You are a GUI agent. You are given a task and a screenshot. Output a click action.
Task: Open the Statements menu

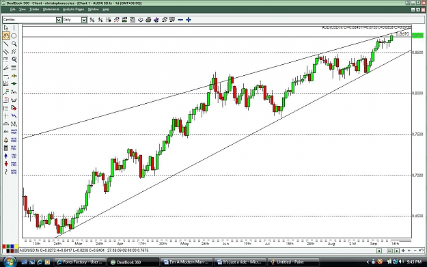tap(51, 10)
